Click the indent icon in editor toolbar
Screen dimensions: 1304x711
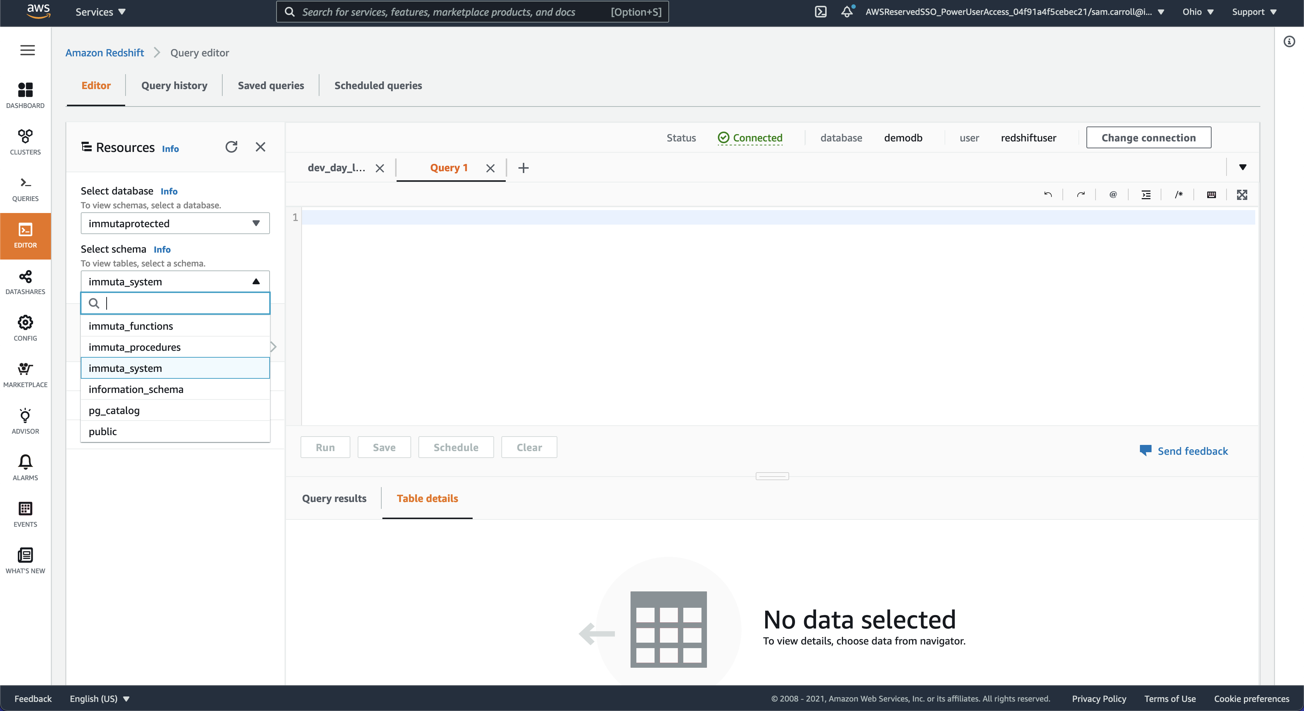pyautogui.click(x=1146, y=195)
